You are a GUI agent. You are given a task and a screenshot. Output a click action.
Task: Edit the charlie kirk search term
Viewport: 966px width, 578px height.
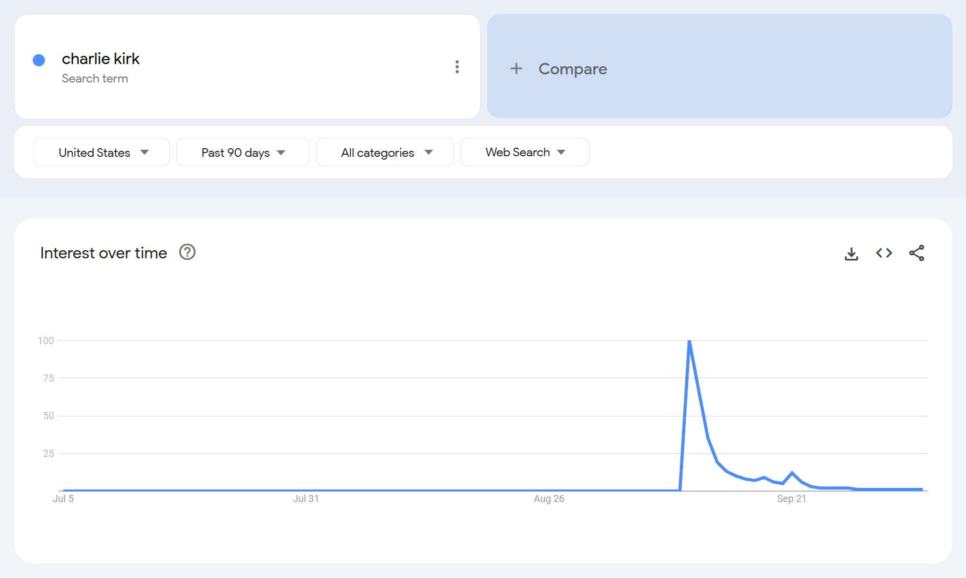100,59
